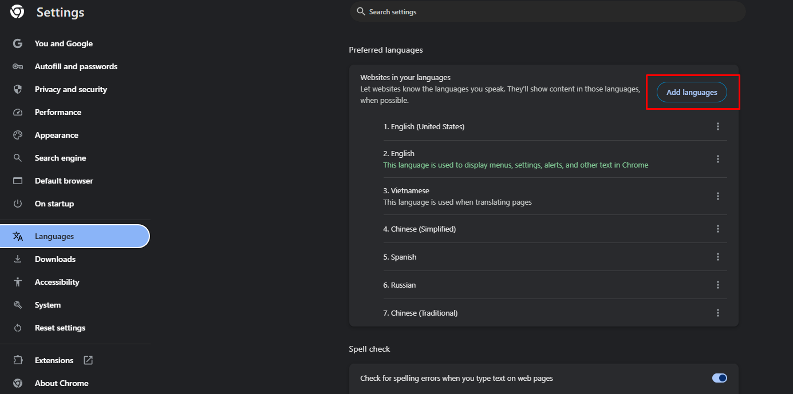
Task: Click the Google G icon in sidebar
Action: [18, 43]
